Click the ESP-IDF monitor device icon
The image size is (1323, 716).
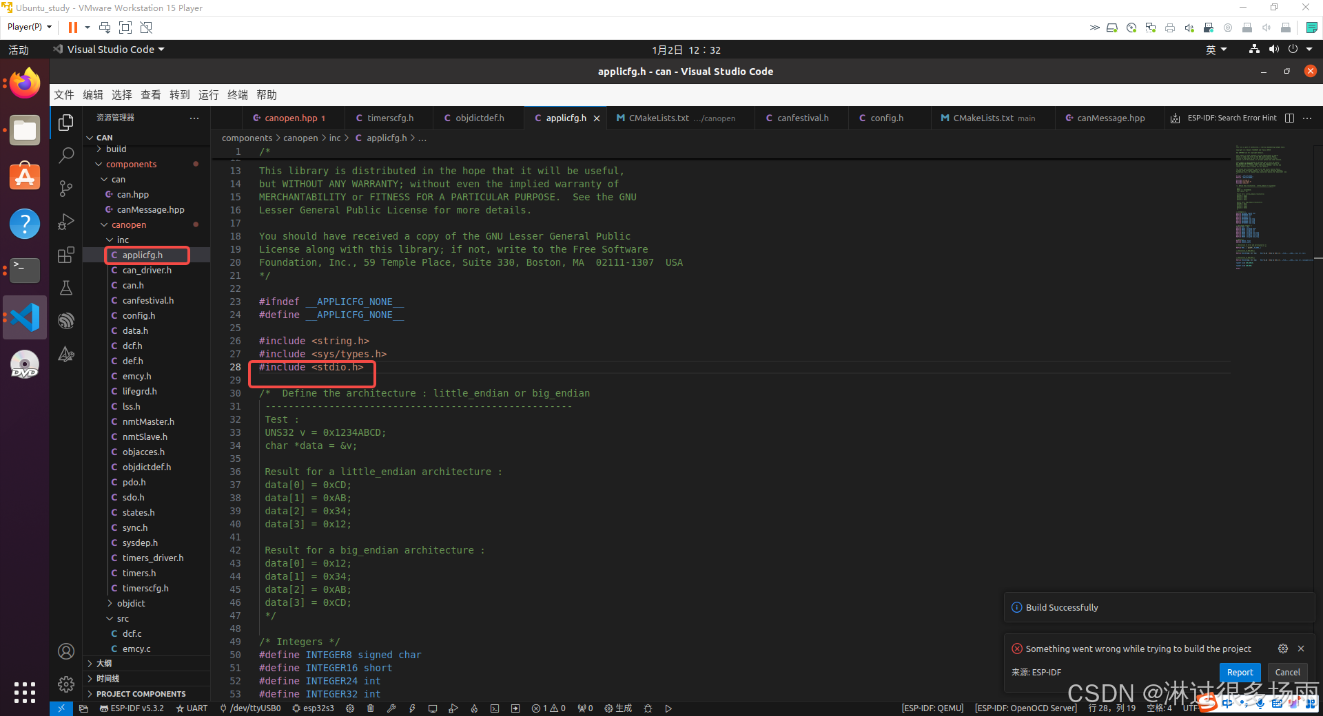point(433,708)
